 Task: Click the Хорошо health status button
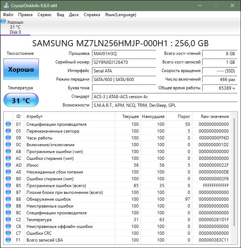click(21, 69)
